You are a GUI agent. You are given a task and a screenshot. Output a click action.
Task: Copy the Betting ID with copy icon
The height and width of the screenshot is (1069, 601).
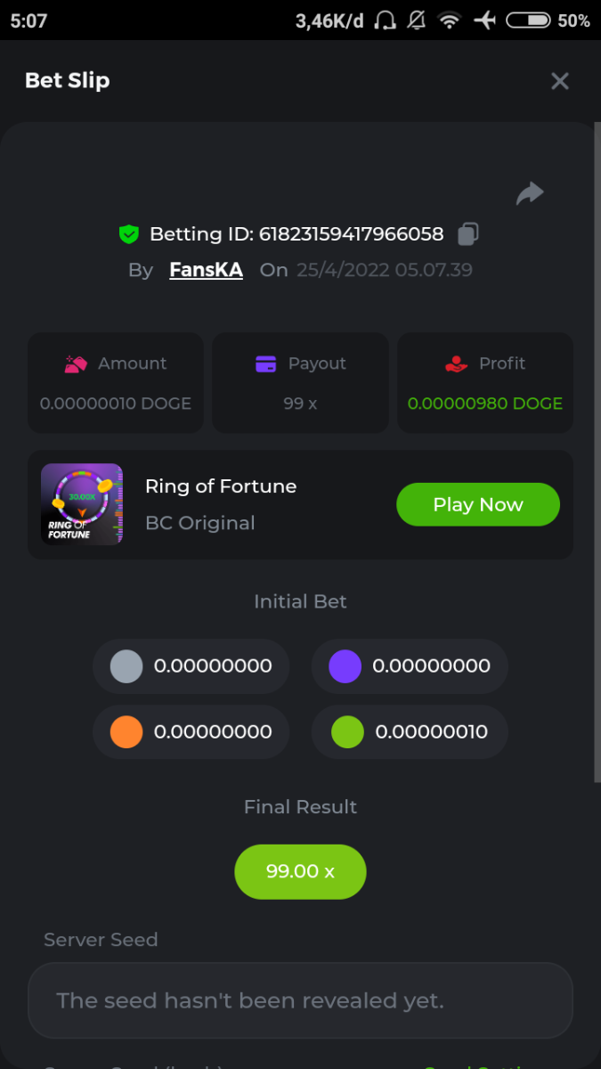(468, 234)
